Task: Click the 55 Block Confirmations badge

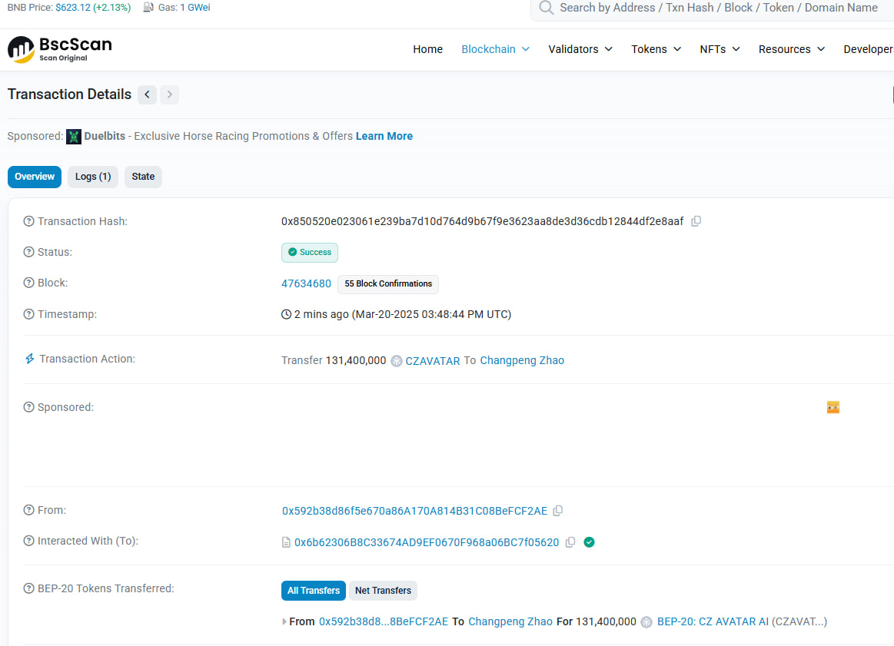Action: (388, 283)
